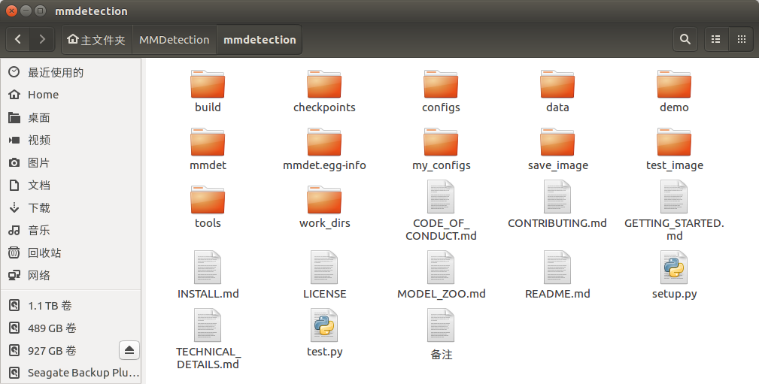This screenshot has width=759, height=384.
Task: Switch to icon grid view
Action: [741, 39]
